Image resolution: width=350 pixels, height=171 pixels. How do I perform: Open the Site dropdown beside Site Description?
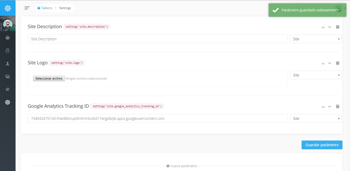pos(316,39)
